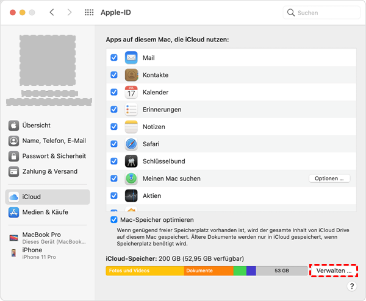The height and width of the screenshot is (301, 366).
Task: Click the Aktien stocks icon
Action: 131,196
